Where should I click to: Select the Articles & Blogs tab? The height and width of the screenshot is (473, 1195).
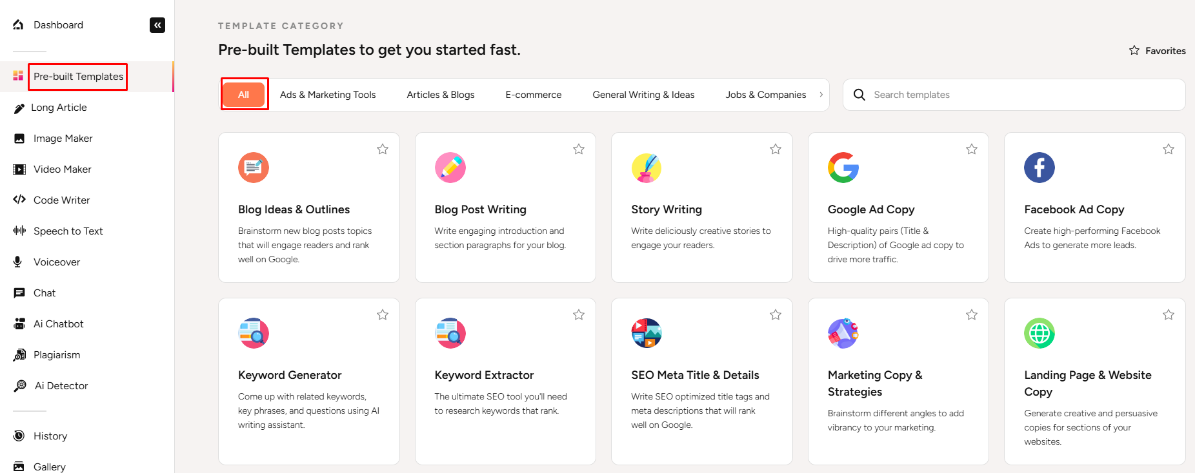pos(441,95)
